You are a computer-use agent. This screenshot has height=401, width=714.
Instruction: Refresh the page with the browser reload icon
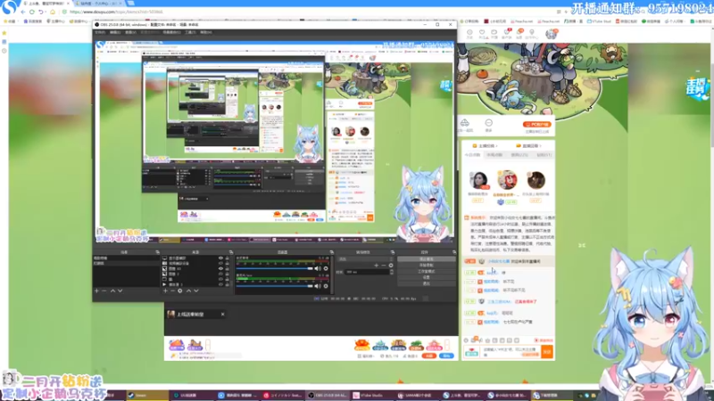click(32, 12)
